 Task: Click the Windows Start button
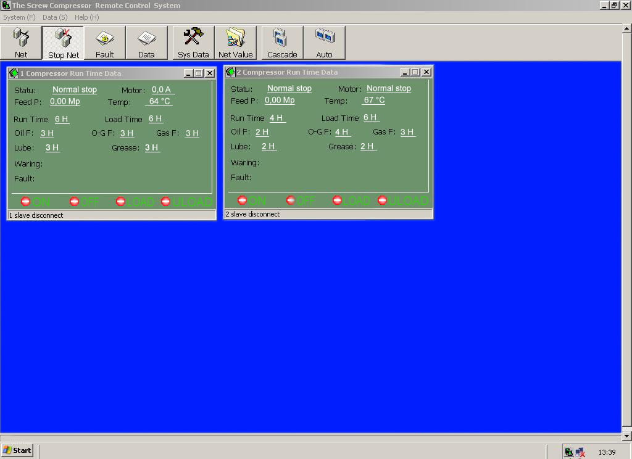(17, 450)
